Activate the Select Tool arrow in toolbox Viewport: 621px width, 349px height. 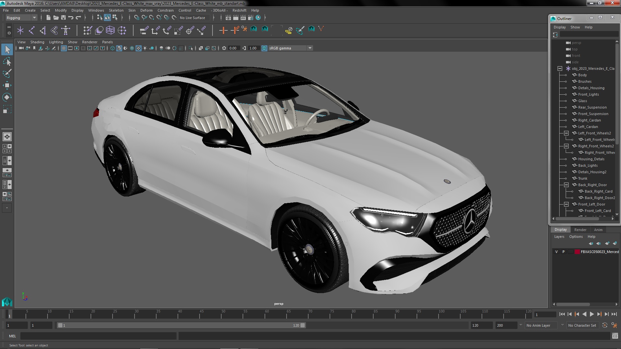pos(7,49)
